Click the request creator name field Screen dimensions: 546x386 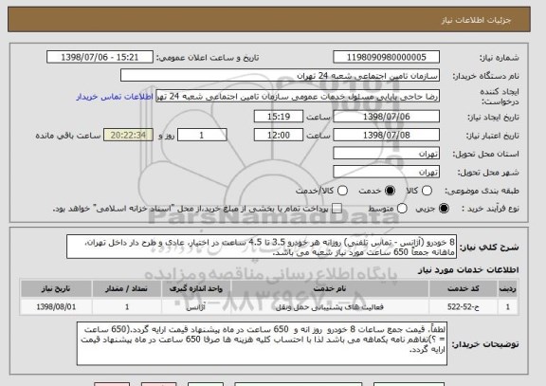[298, 96]
